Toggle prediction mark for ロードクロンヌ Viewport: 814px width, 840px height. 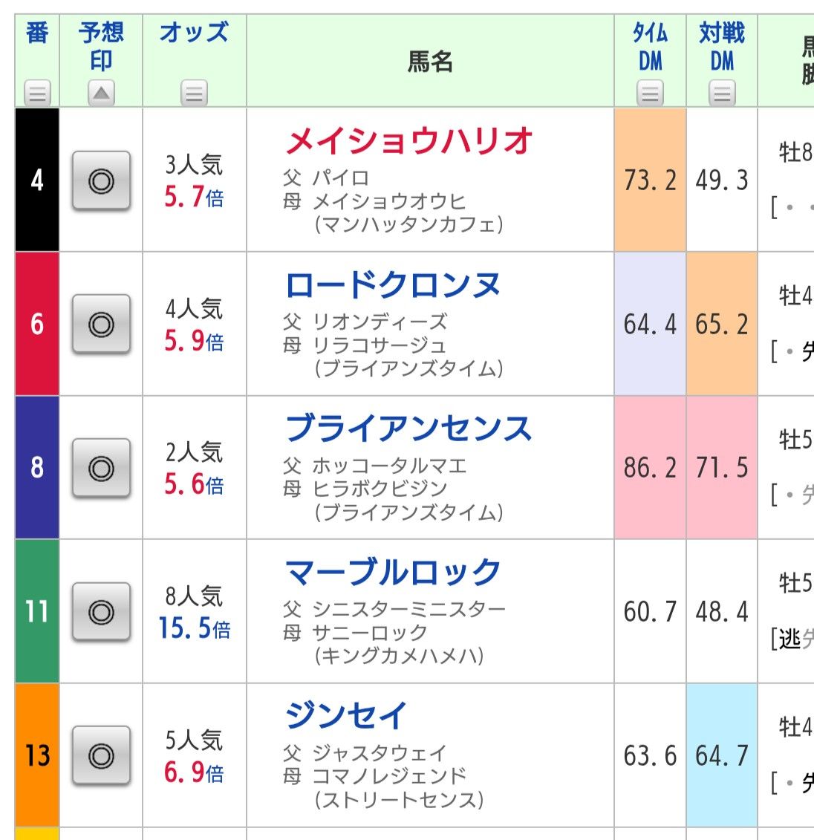tap(101, 324)
